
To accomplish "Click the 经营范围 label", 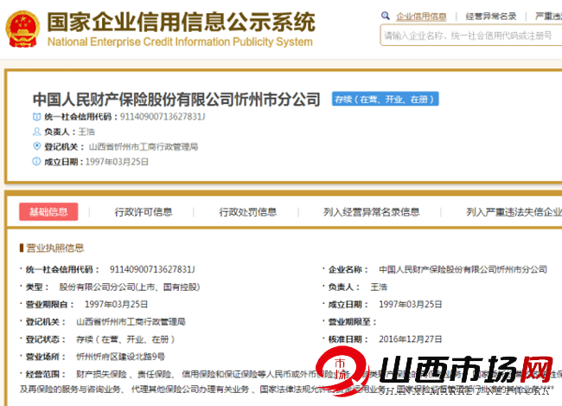I will coord(45,374).
